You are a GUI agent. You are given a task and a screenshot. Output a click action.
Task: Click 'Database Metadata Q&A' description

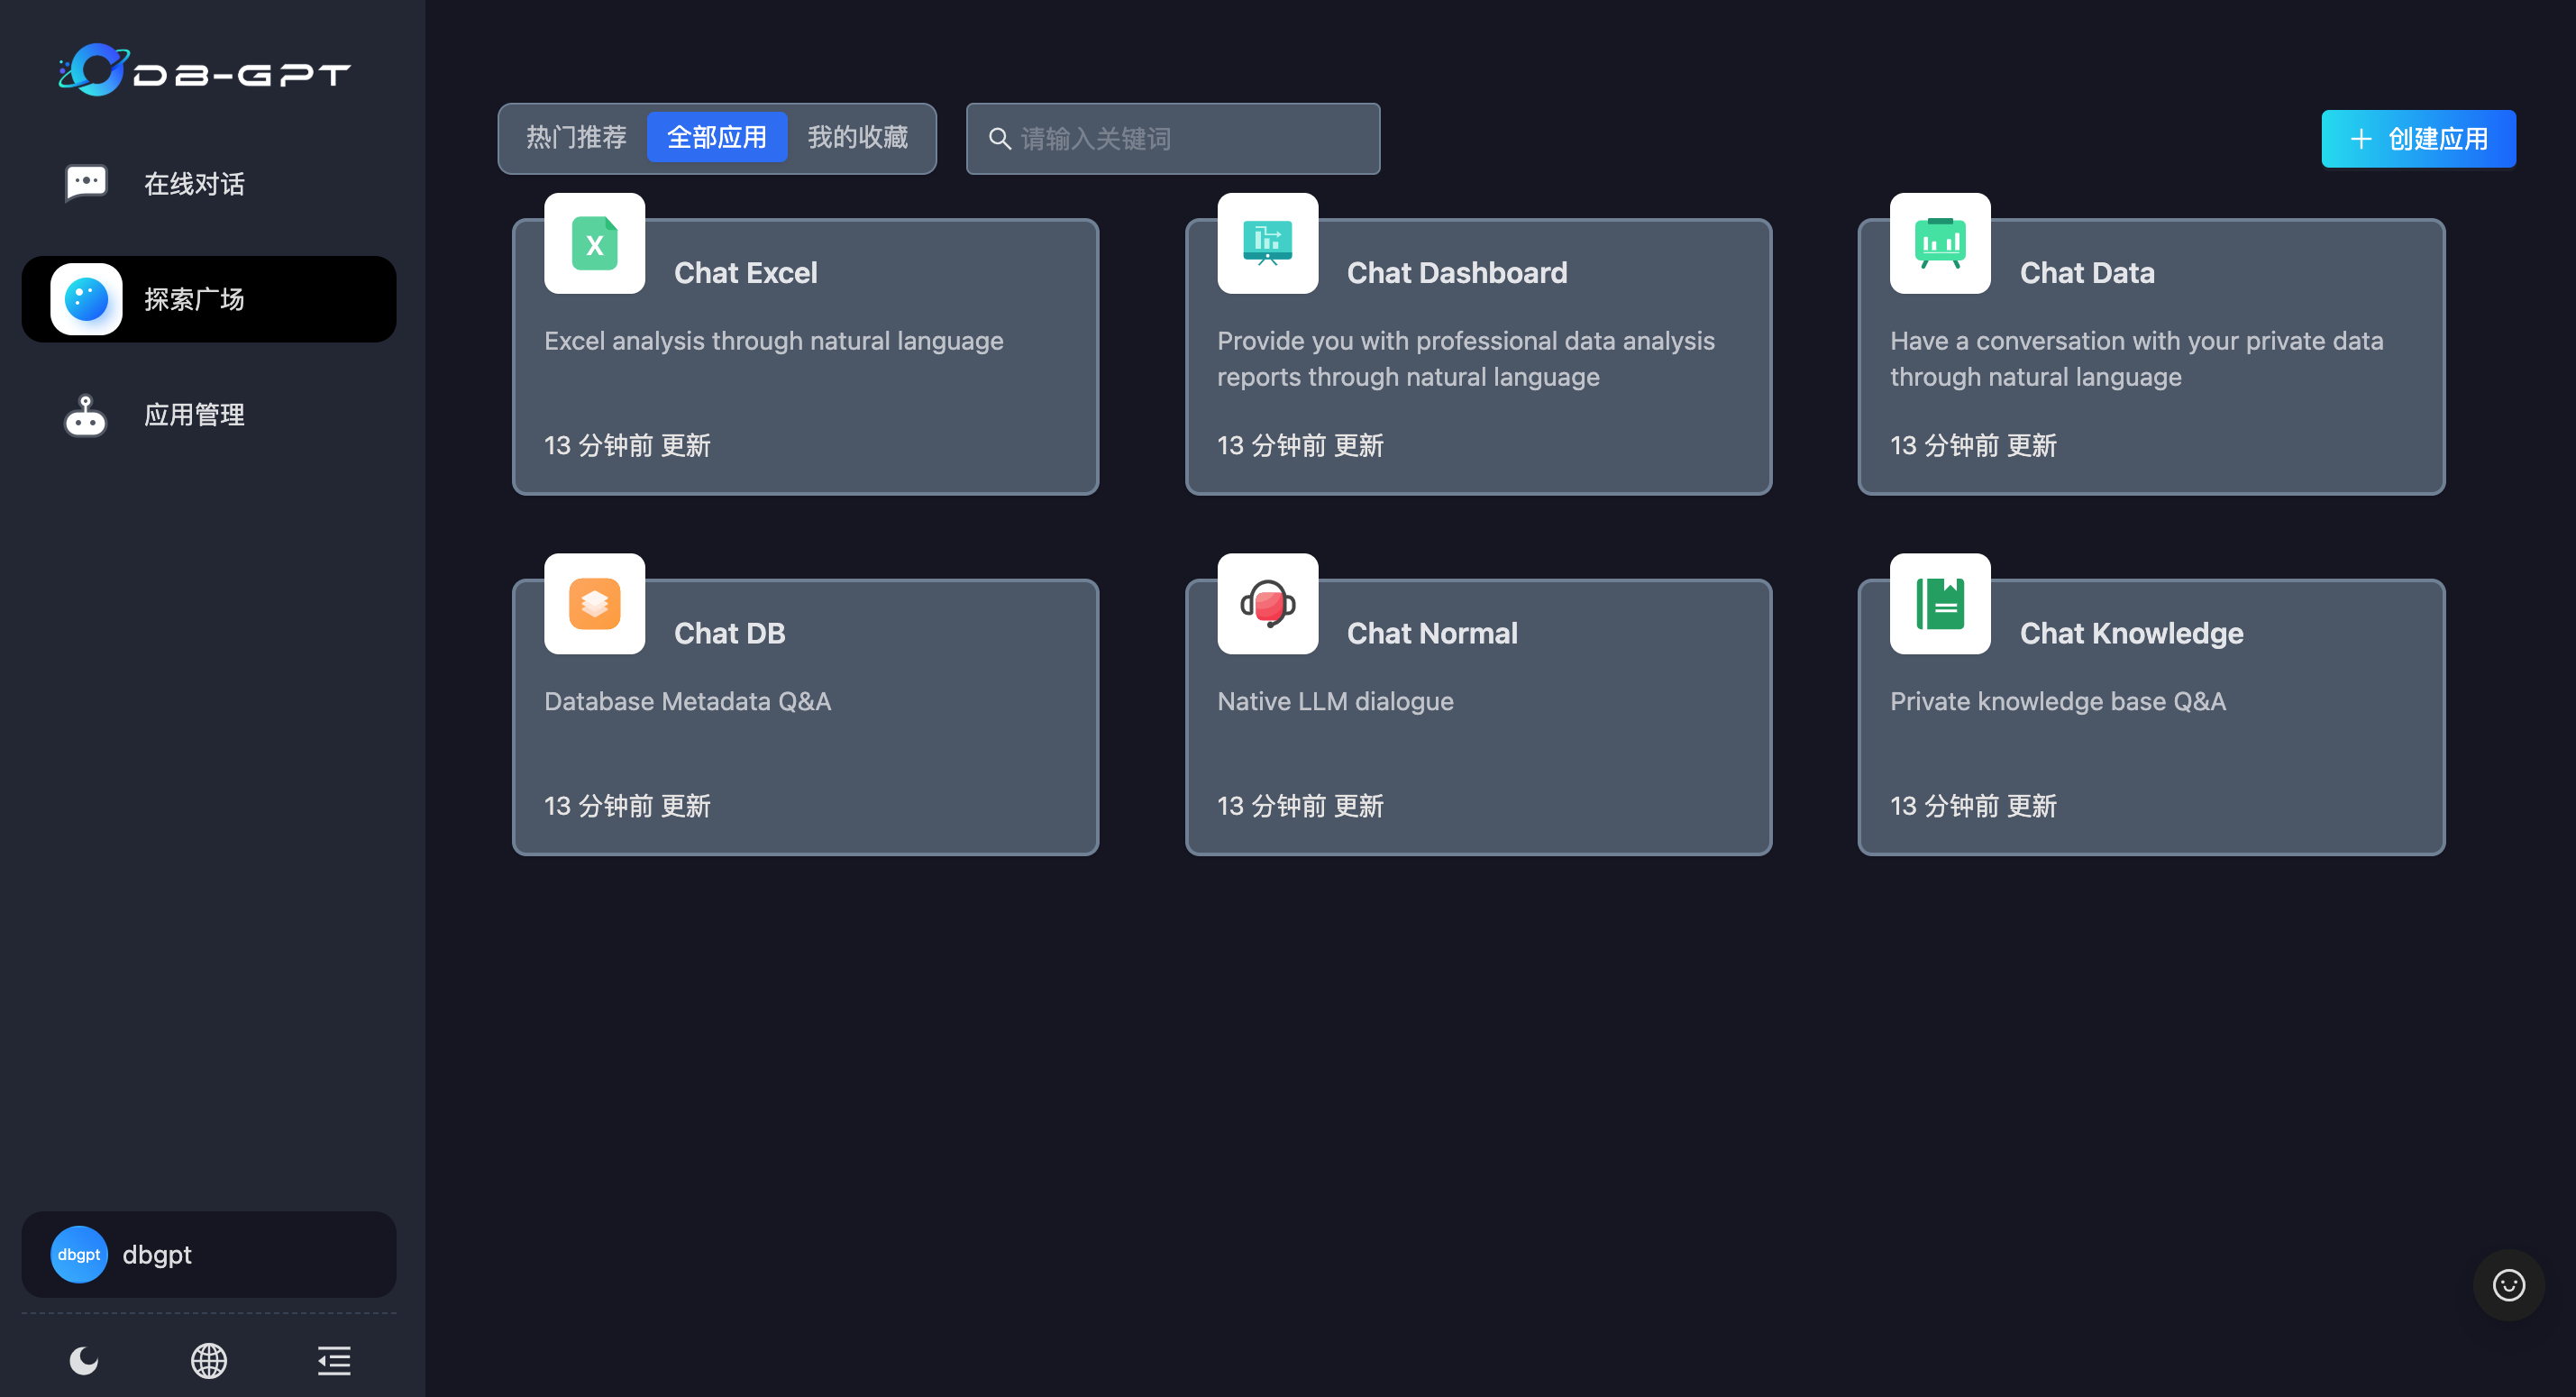(688, 701)
